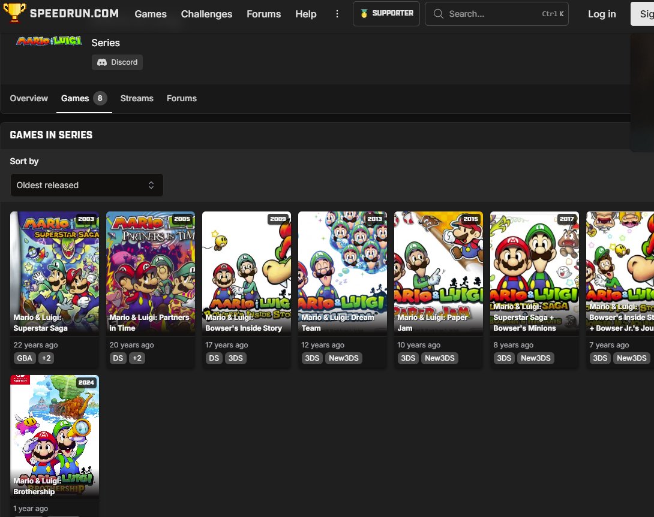
Task: Click DS tag under Bowser's Inside Story
Action: 214,358
